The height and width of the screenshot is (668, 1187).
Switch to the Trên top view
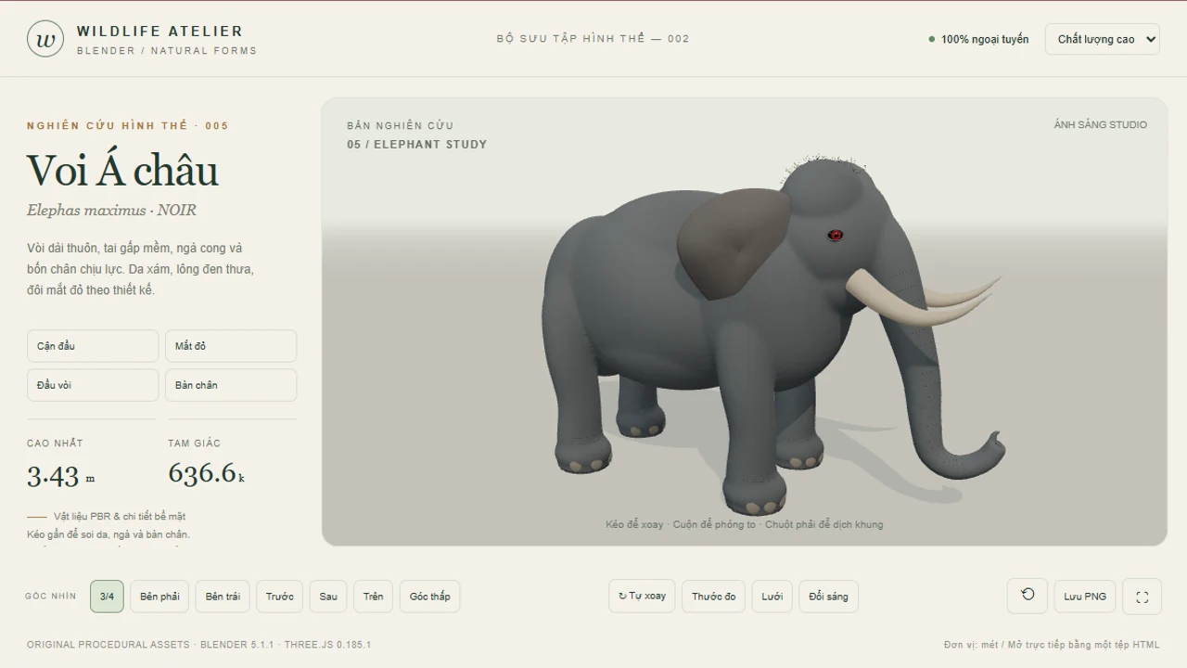point(373,597)
